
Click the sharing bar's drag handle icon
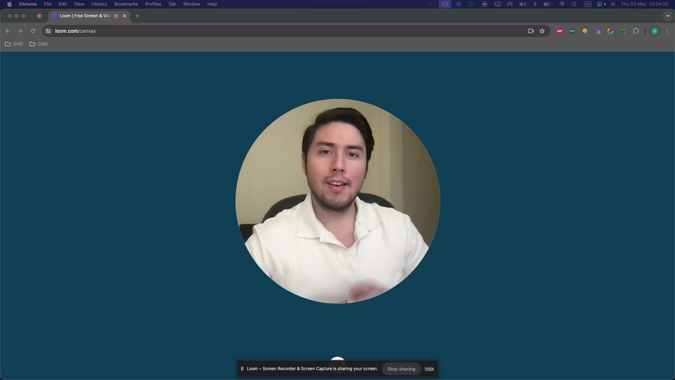(x=242, y=368)
